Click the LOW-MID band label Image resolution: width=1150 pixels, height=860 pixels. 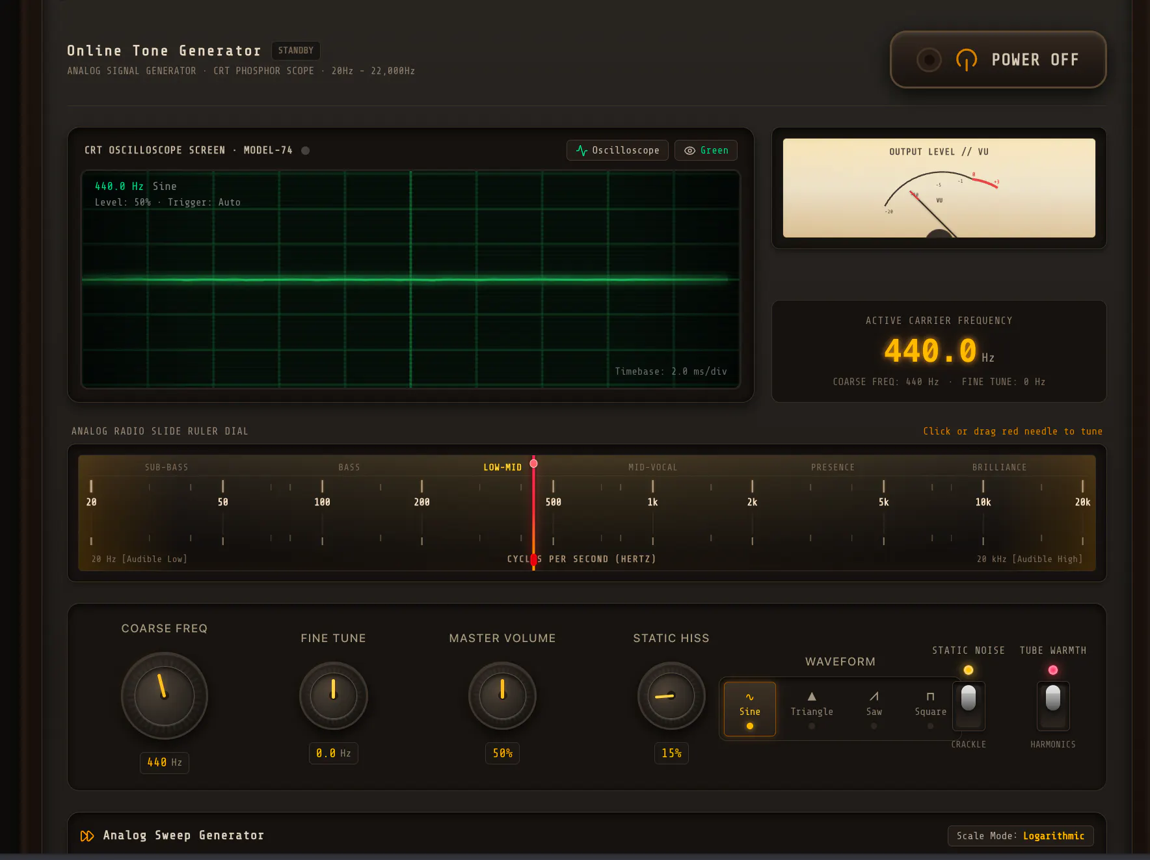point(502,467)
